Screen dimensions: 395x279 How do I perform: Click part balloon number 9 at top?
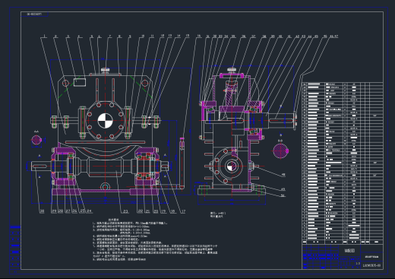[x=130, y=36]
